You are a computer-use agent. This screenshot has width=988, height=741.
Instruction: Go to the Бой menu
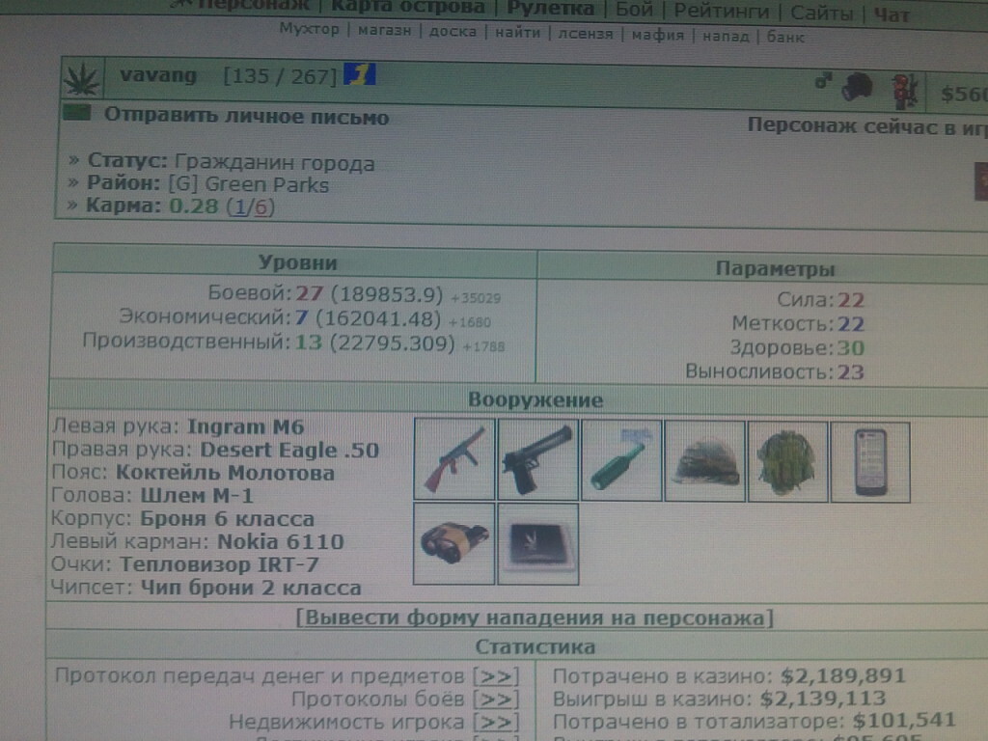pyautogui.click(x=634, y=10)
